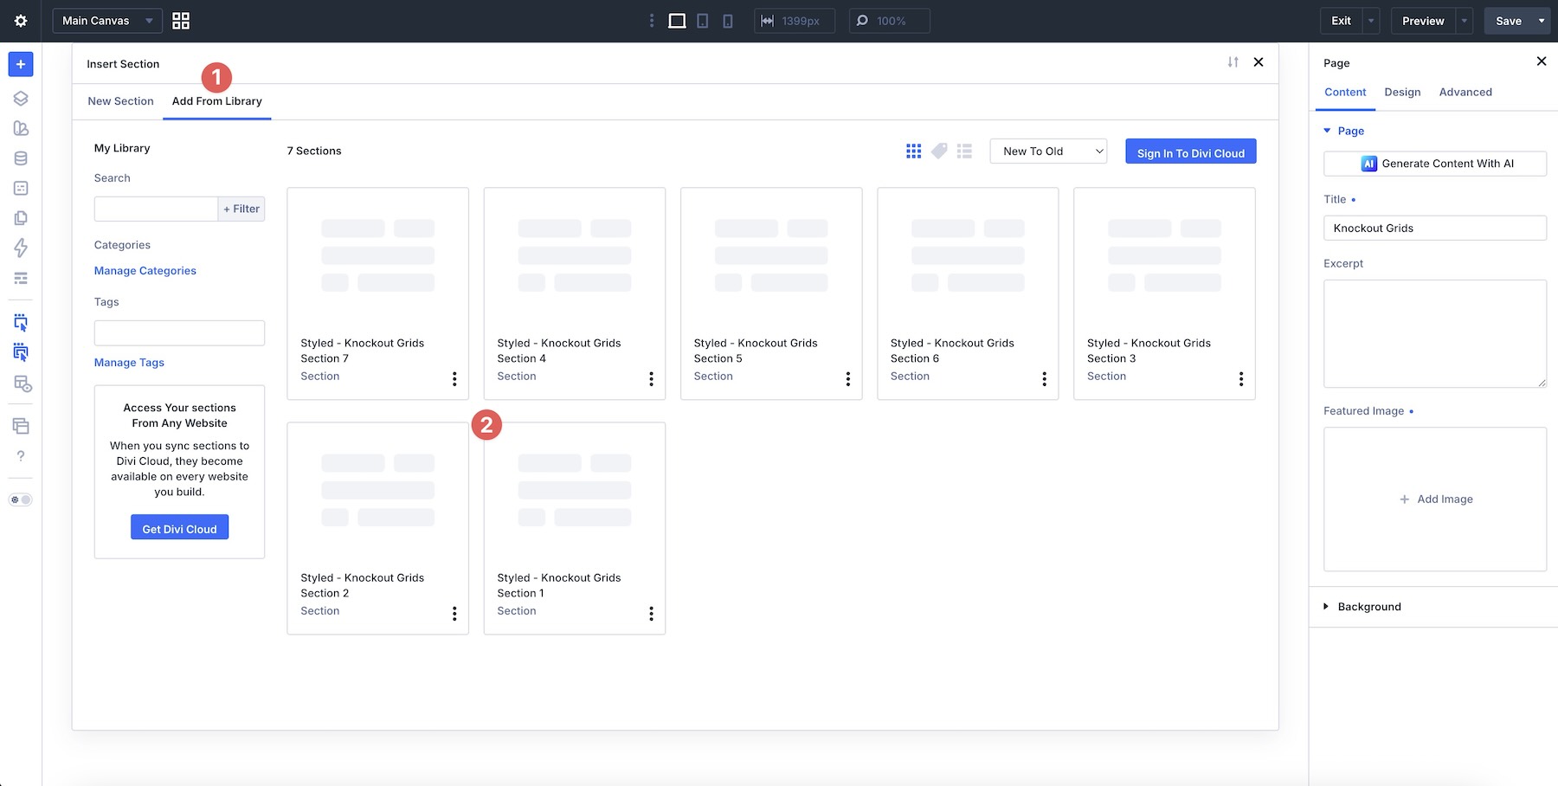
Task: Open the Content tab in Page panel
Action: coord(1345,92)
